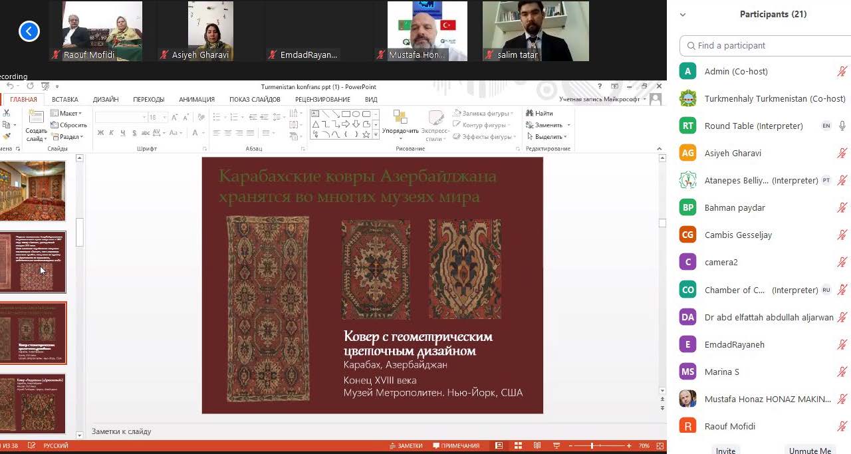Switch to Reading view icon in status bar
Viewport: 851px width, 454px height.
pos(537,445)
